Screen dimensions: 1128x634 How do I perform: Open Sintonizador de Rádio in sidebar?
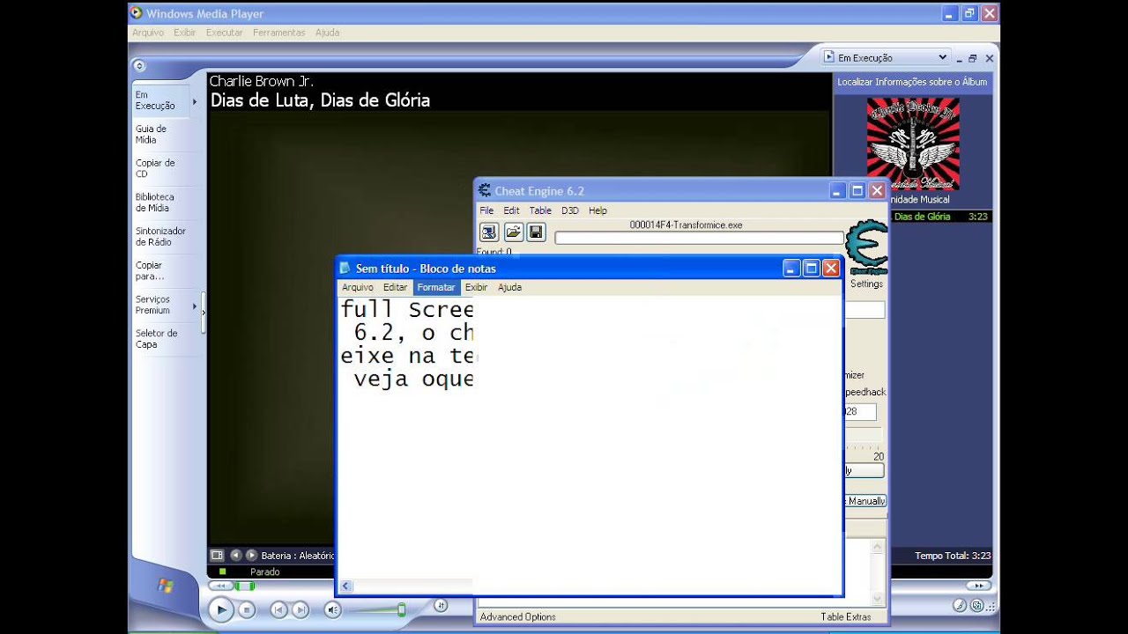[x=161, y=236]
